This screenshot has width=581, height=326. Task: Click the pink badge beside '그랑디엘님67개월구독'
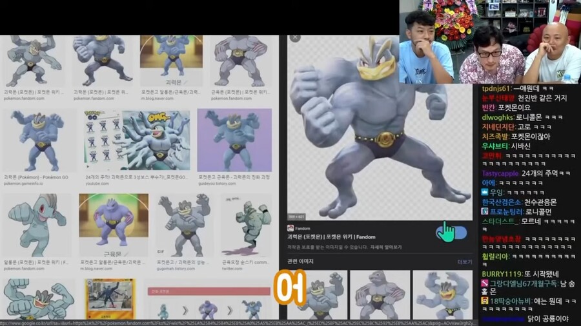[x=485, y=283]
